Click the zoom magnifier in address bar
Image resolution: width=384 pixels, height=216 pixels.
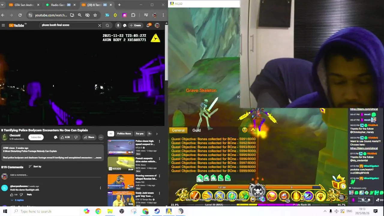[x=79, y=15]
